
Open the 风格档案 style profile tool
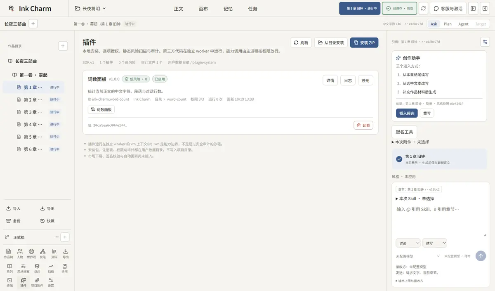(x=23, y=268)
